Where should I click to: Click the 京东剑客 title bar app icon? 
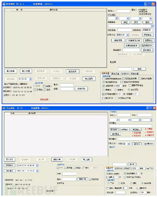(4, 4)
